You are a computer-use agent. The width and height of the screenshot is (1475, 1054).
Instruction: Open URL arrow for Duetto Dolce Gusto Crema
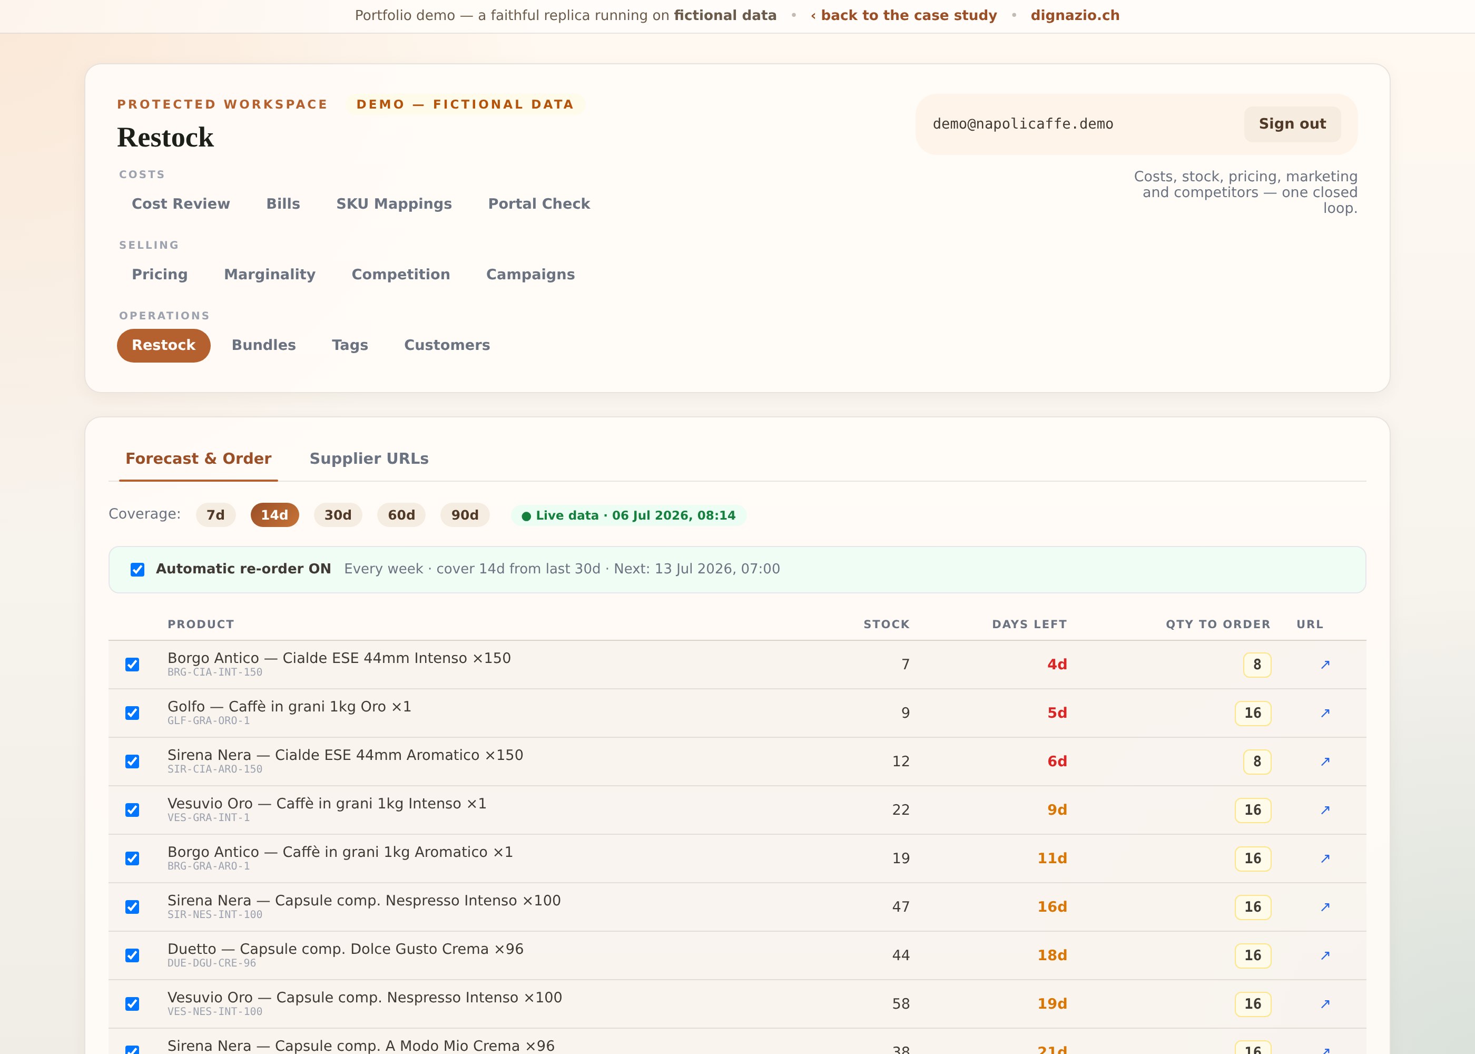coord(1325,955)
